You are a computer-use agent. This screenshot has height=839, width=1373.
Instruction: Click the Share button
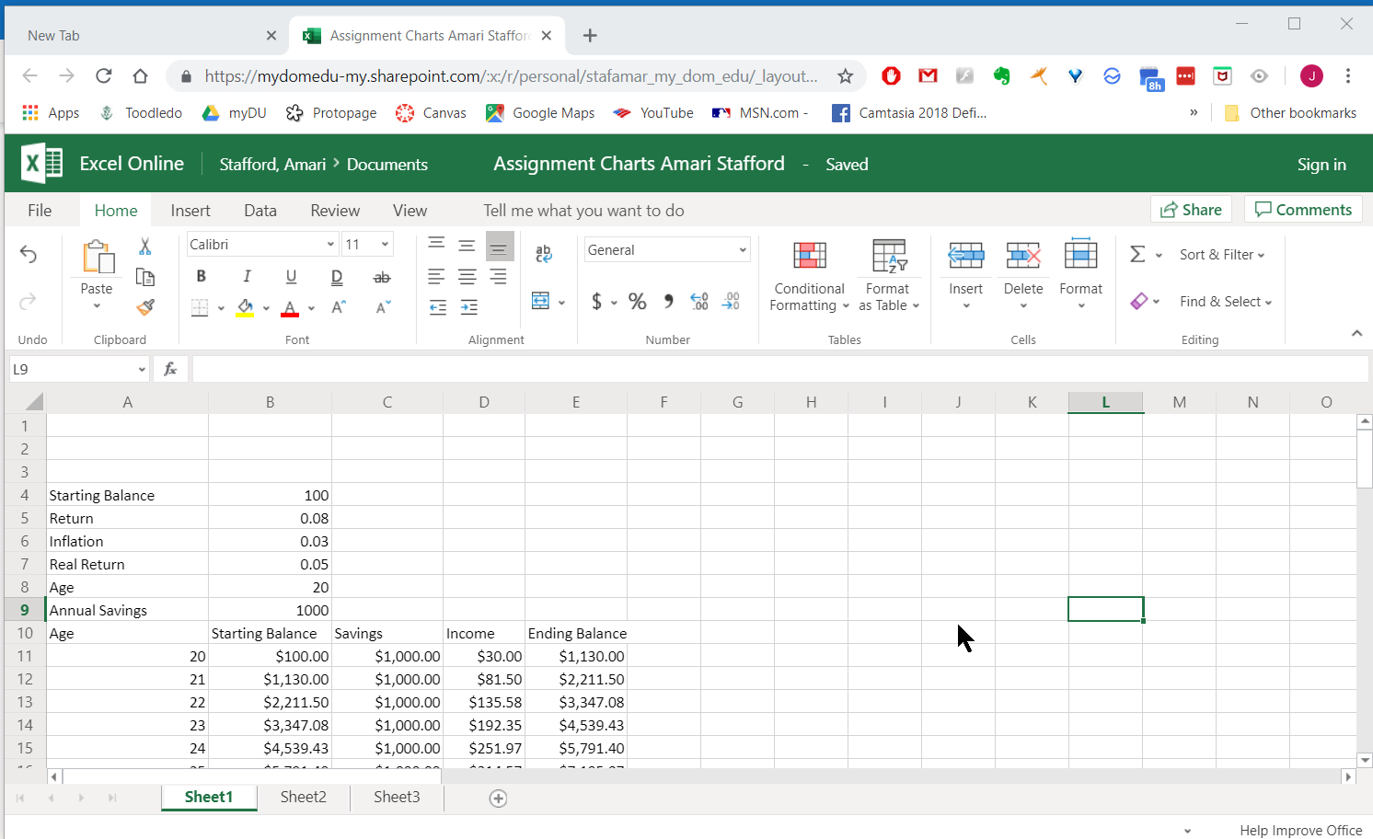(1191, 210)
